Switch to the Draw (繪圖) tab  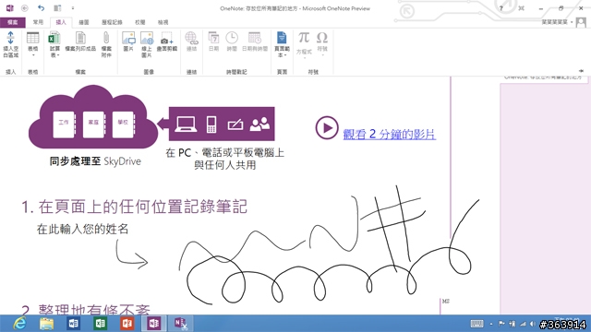pos(84,22)
